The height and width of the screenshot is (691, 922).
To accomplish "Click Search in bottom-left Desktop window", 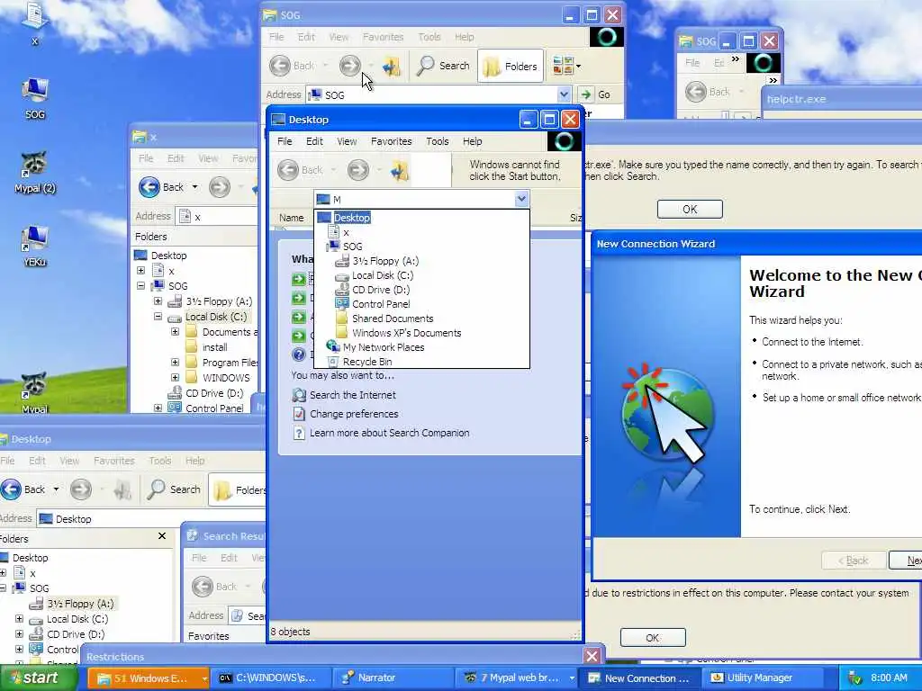I will 174,489.
